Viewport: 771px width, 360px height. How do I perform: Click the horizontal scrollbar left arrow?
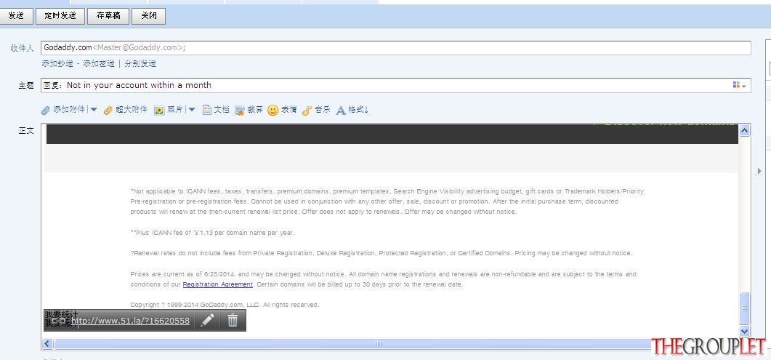tap(48, 343)
